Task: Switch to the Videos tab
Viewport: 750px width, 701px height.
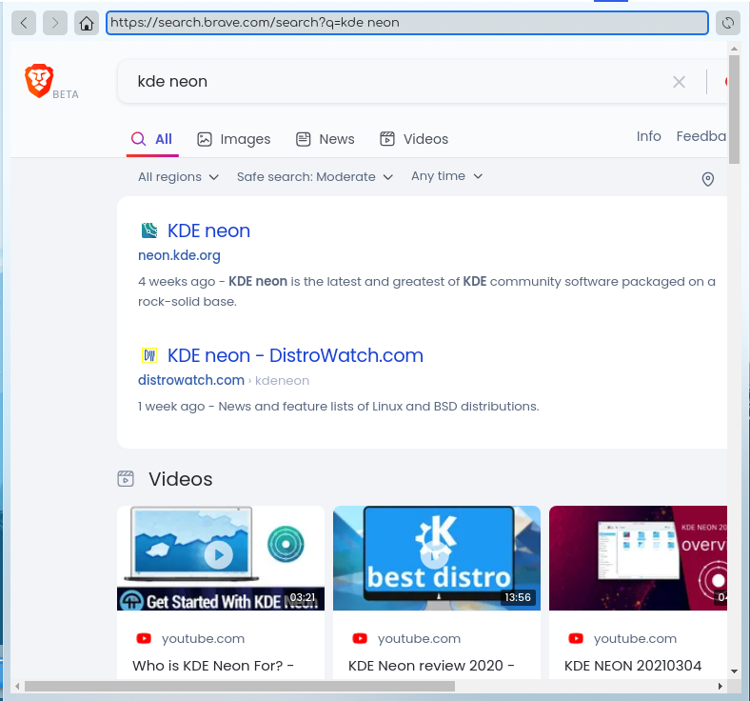Action: pyautogui.click(x=414, y=139)
